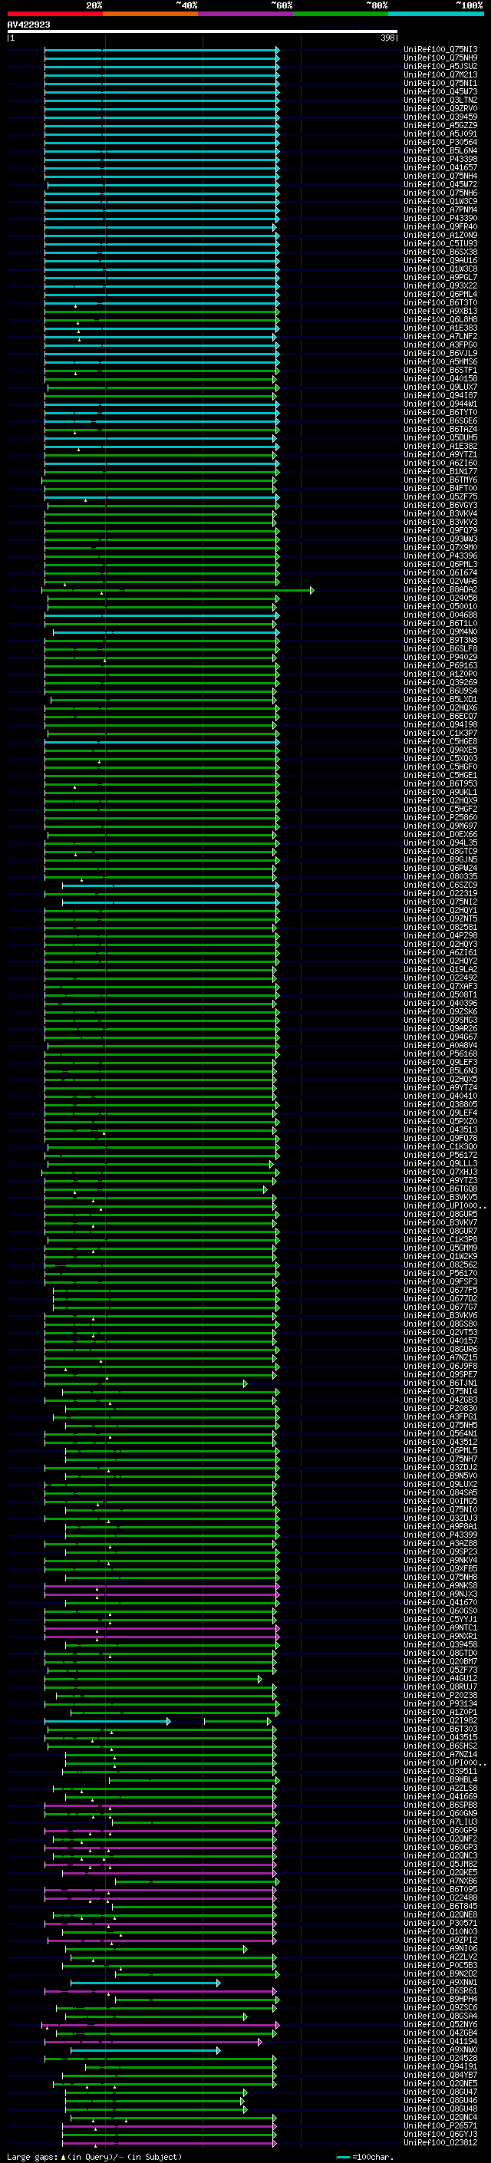Select the UniRef100_A7PNM4 label
Screen dimensions: 491x2163
tap(440, 210)
